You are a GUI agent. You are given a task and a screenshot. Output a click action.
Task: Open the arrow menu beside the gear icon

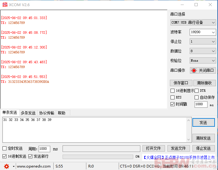click(x=14, y=166)
